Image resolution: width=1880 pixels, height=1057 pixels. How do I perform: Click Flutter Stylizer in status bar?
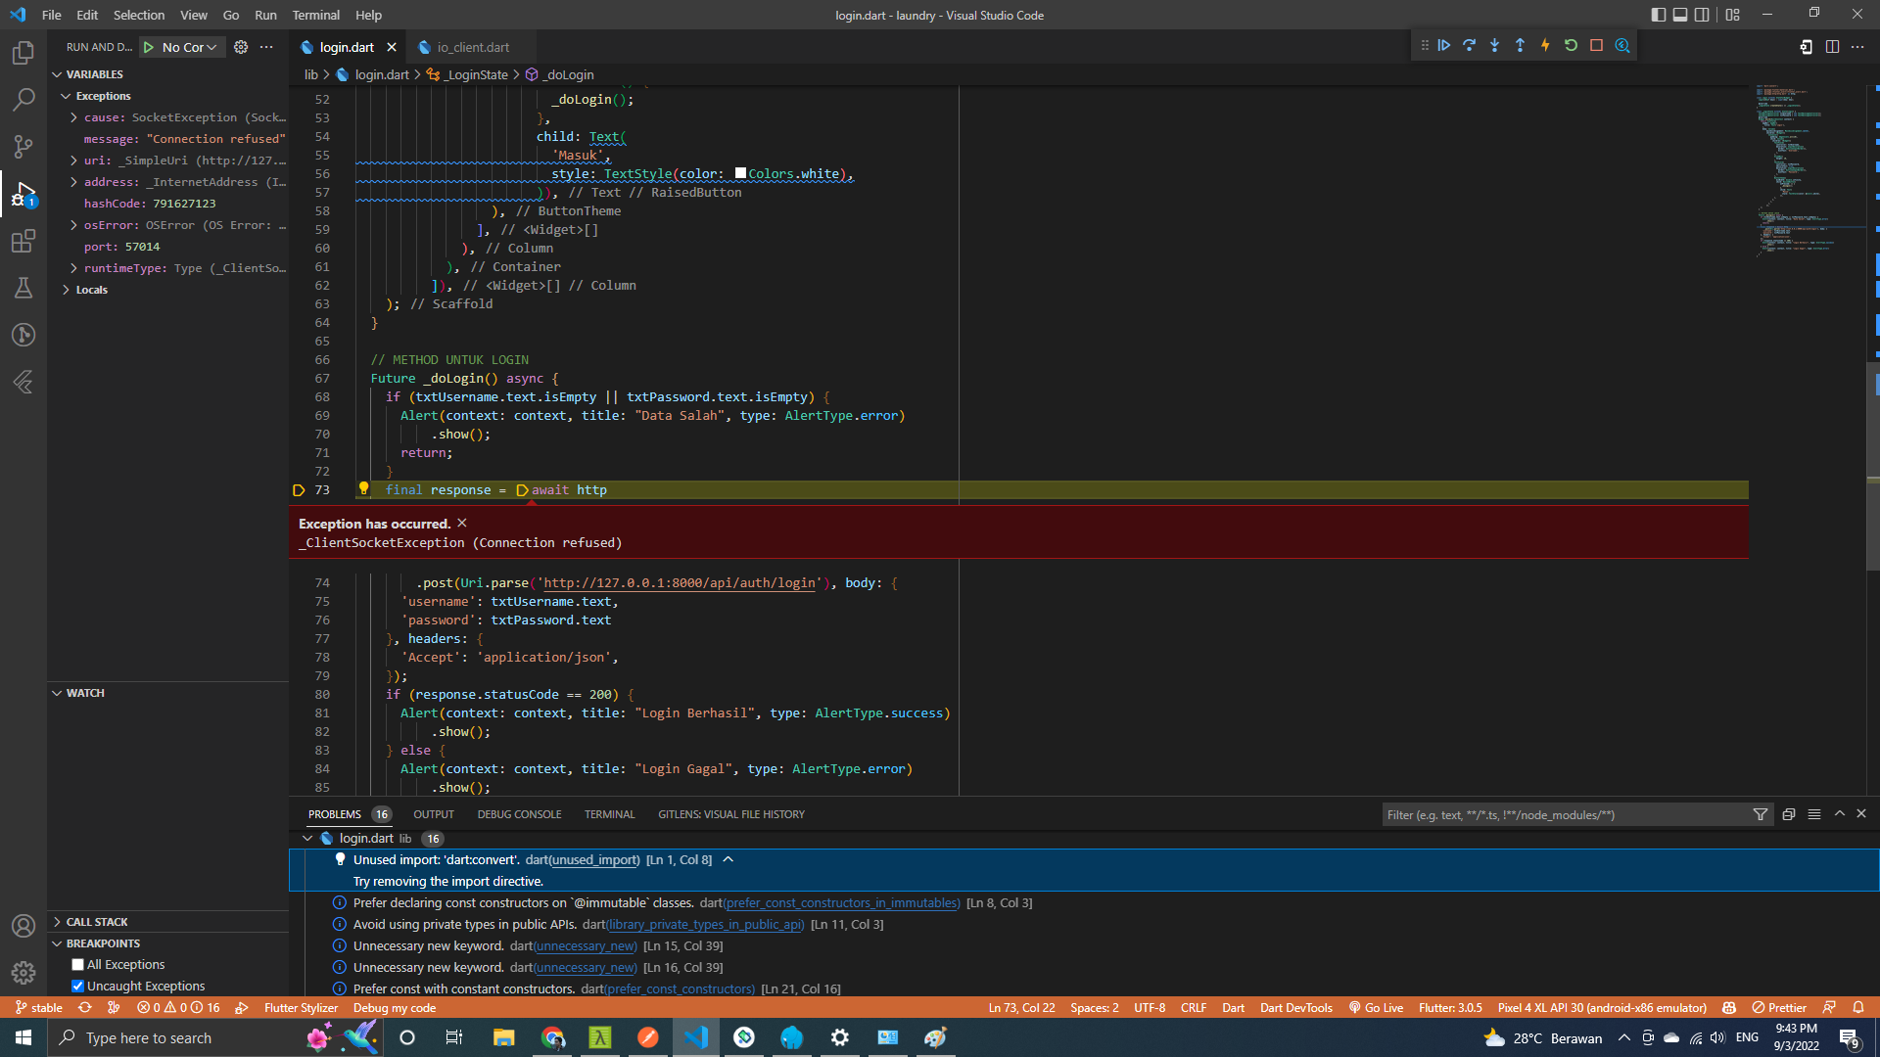301,1008
